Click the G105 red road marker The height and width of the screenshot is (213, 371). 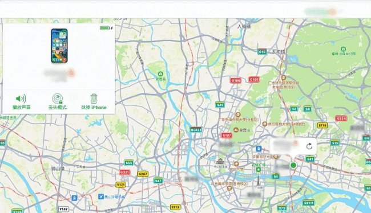254,79
